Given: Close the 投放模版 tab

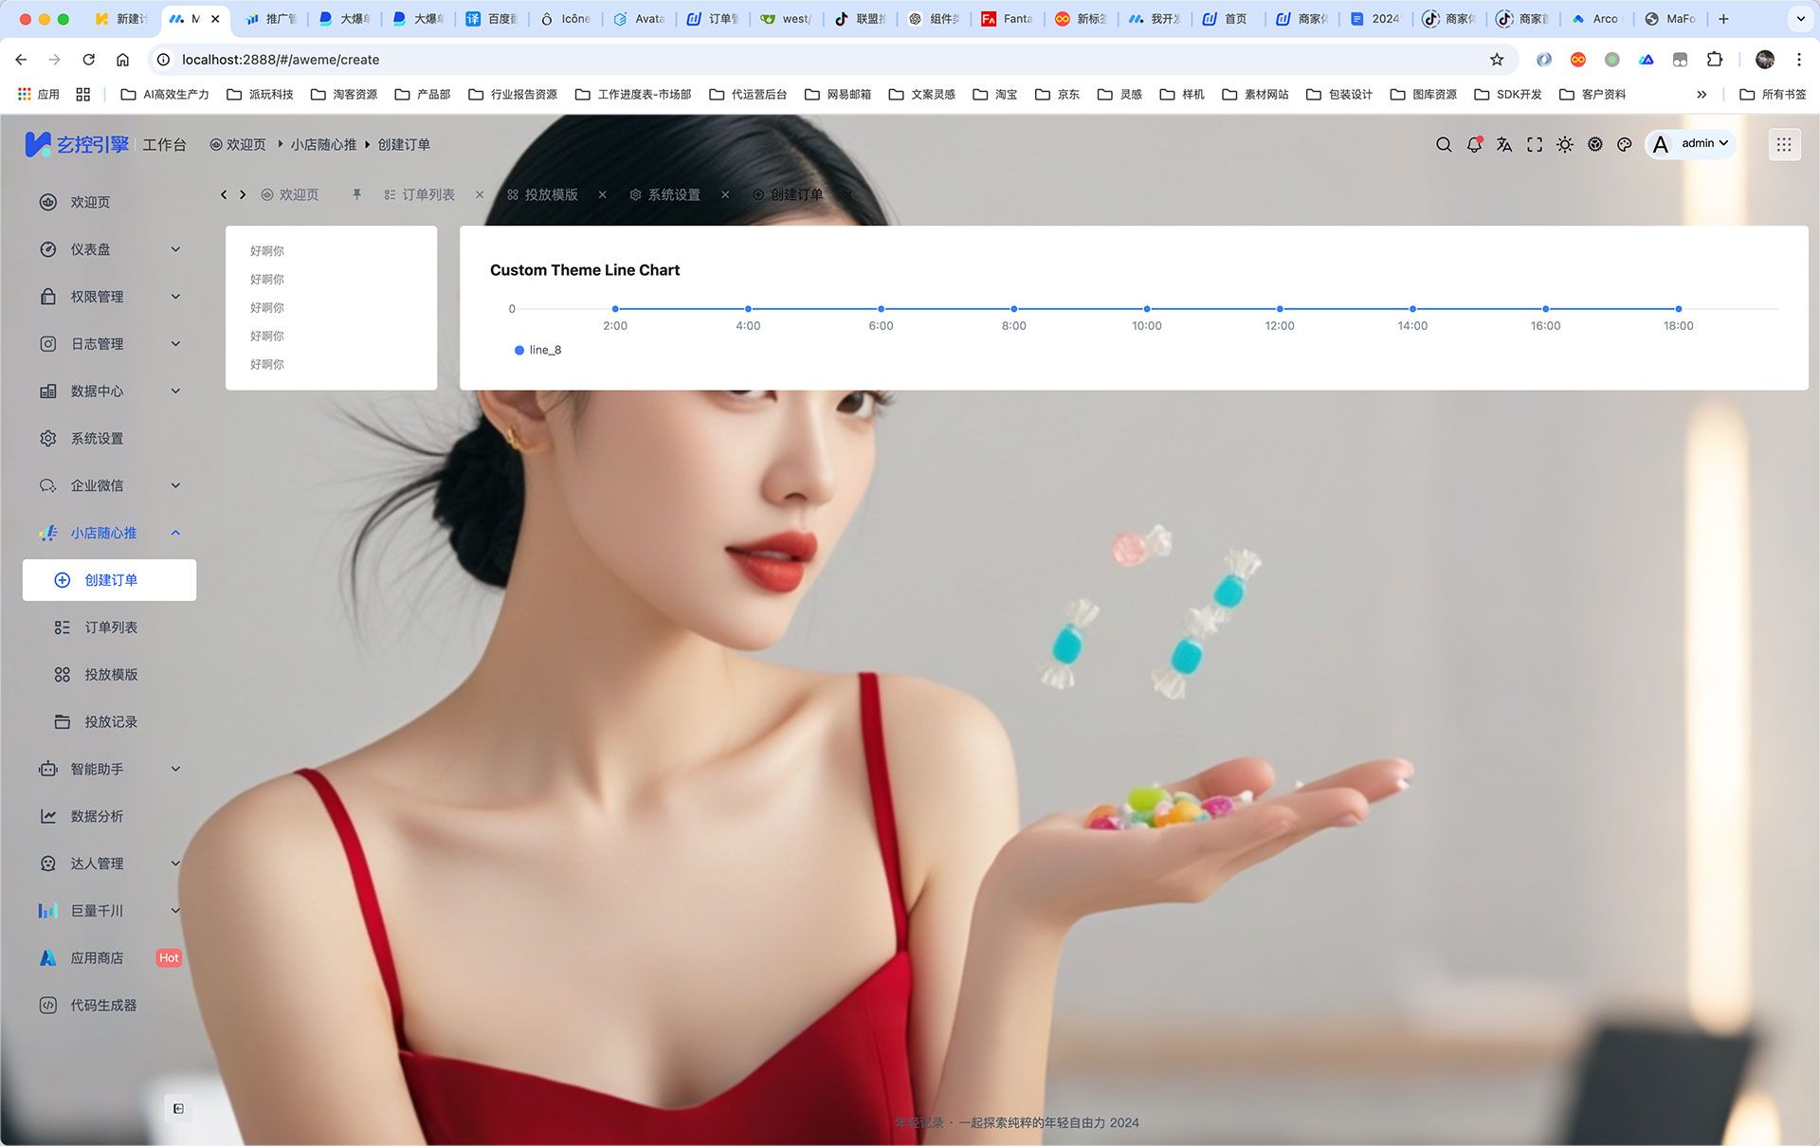Looking at the screenshot, I should coord(602,194).
